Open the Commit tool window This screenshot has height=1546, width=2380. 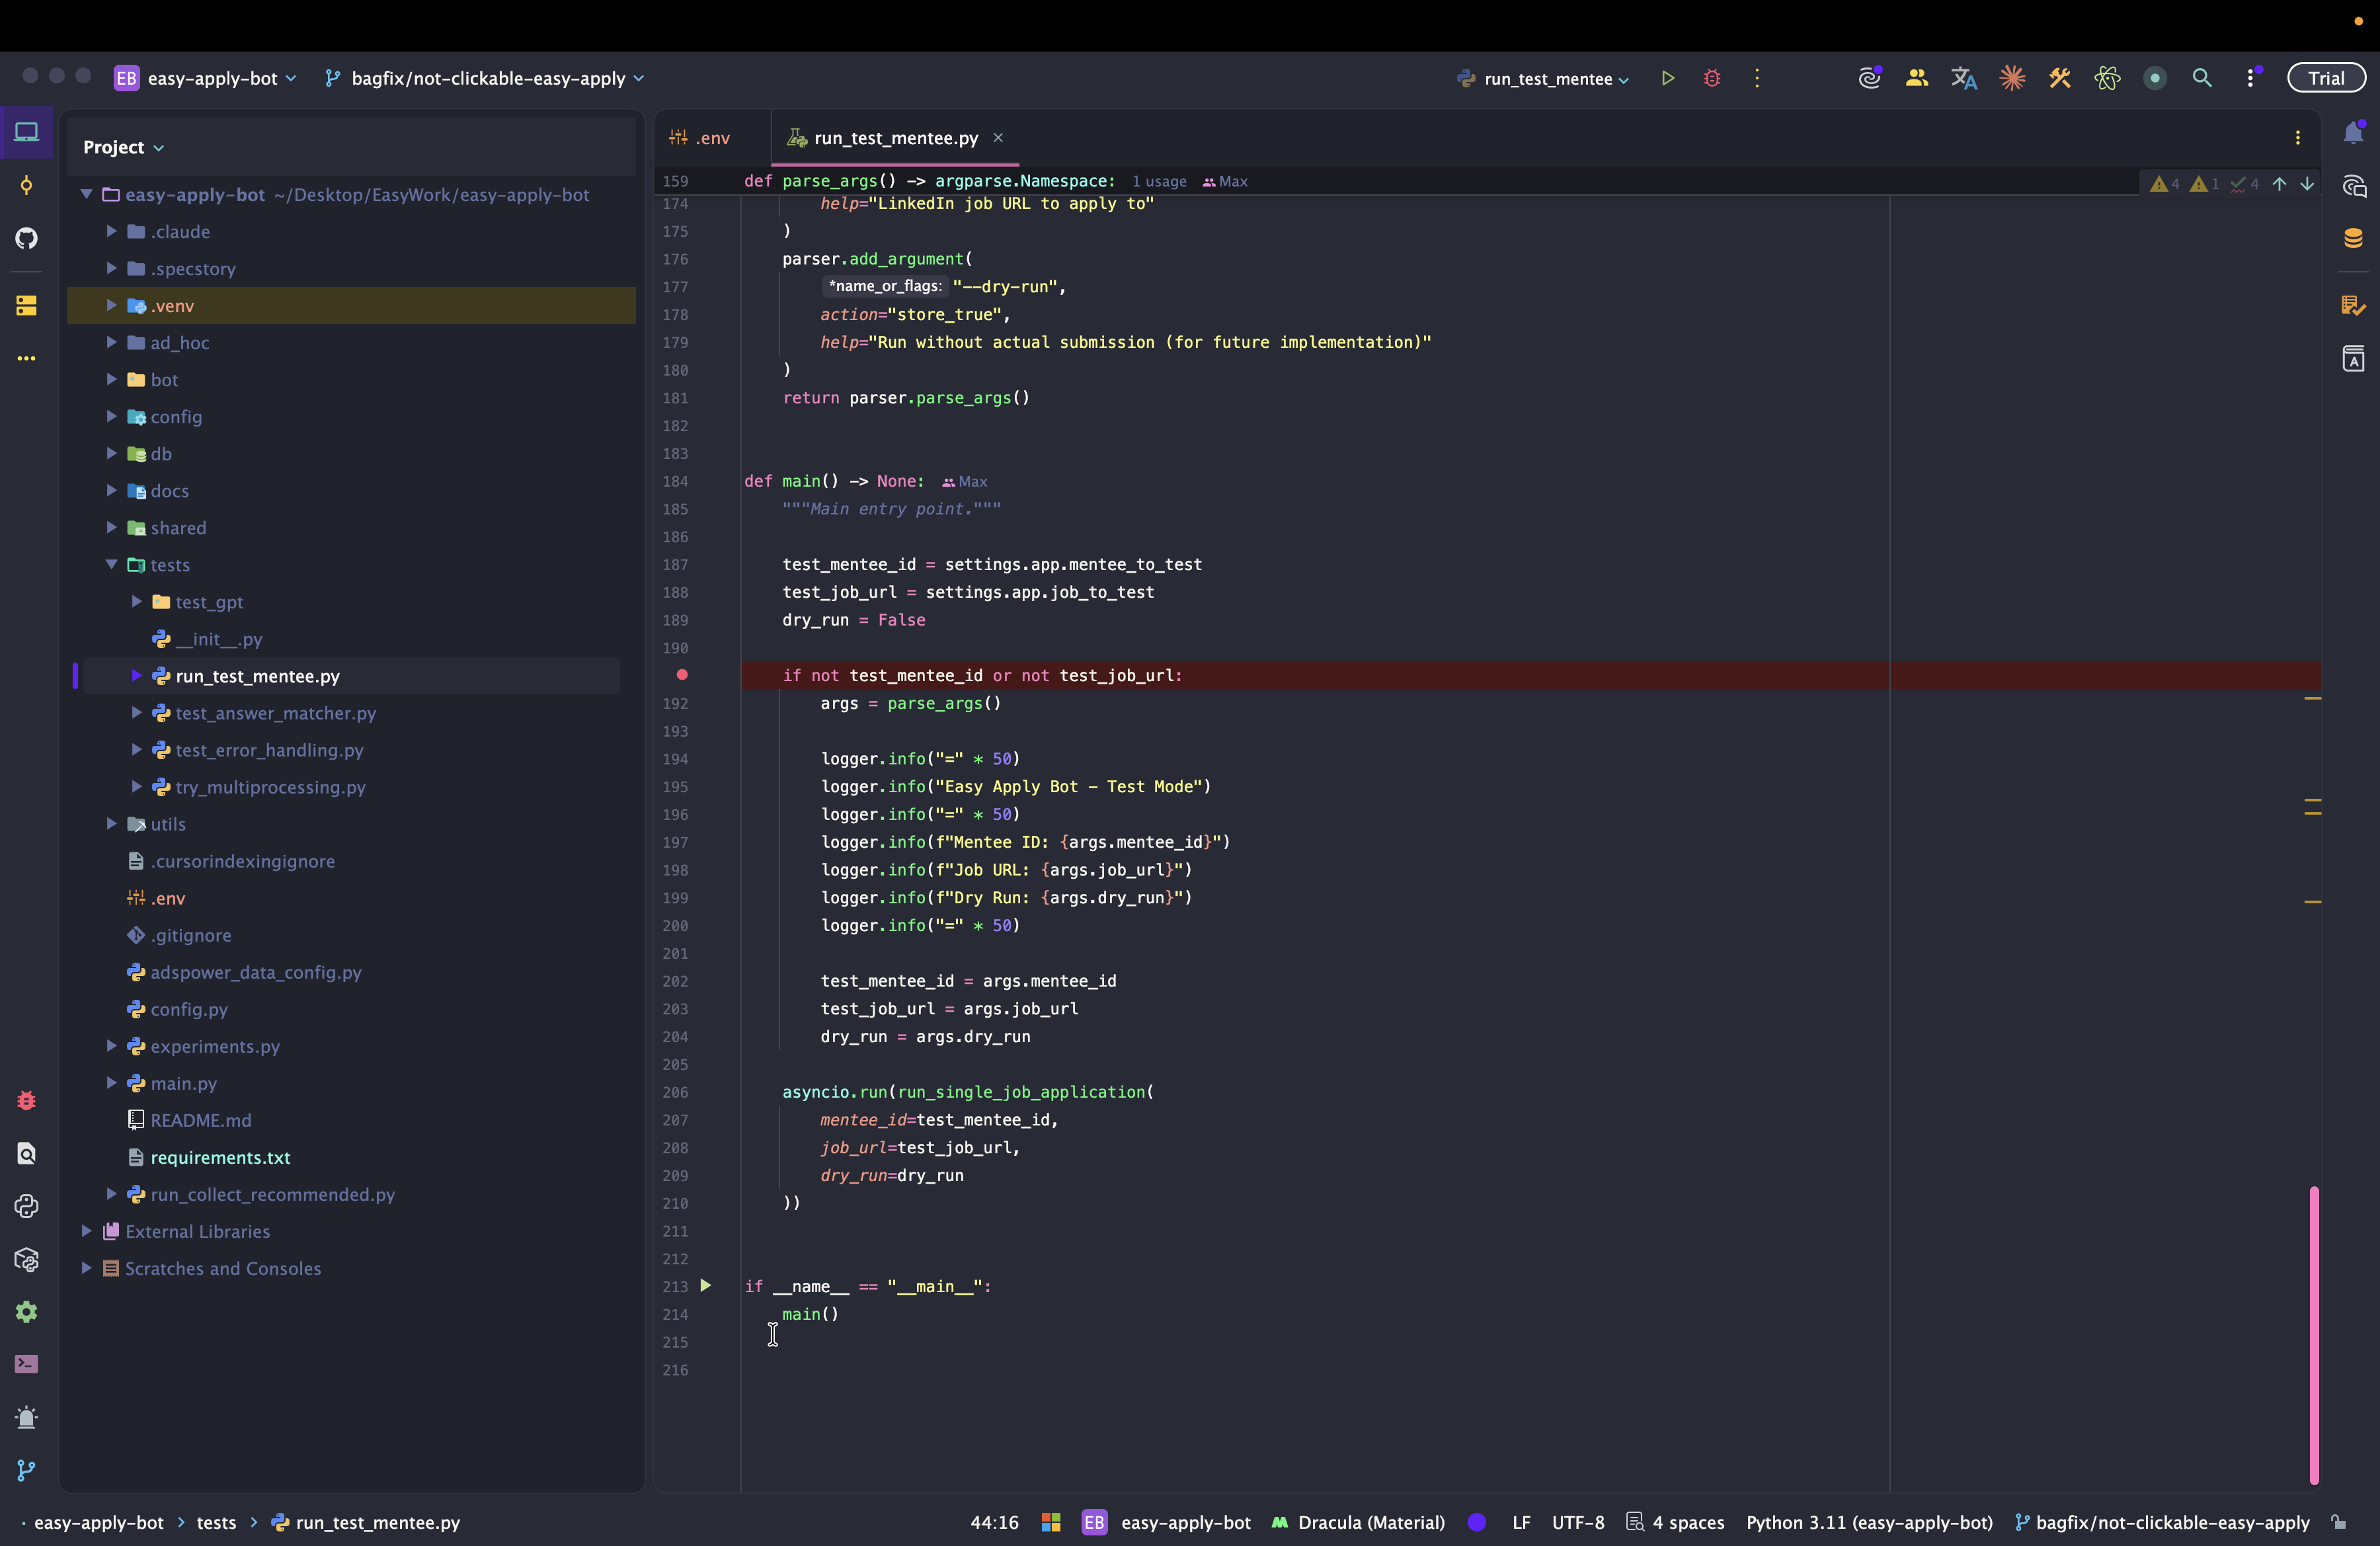coord(27,185)
